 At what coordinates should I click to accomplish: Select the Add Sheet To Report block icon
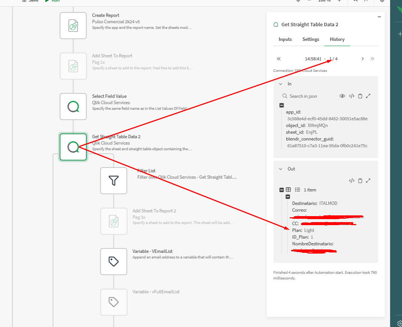(73, 66)
